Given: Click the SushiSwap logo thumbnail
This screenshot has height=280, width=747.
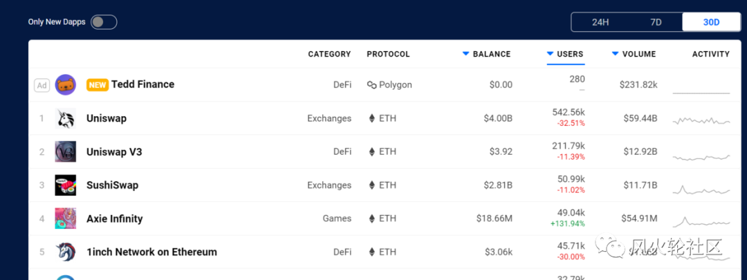Looking at the screenshot, I should coord(65,185).
